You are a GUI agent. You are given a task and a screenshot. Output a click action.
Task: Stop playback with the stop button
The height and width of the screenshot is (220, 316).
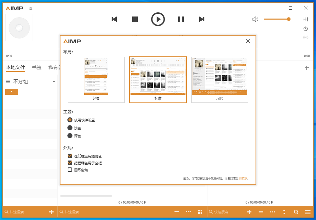(135, 19)
